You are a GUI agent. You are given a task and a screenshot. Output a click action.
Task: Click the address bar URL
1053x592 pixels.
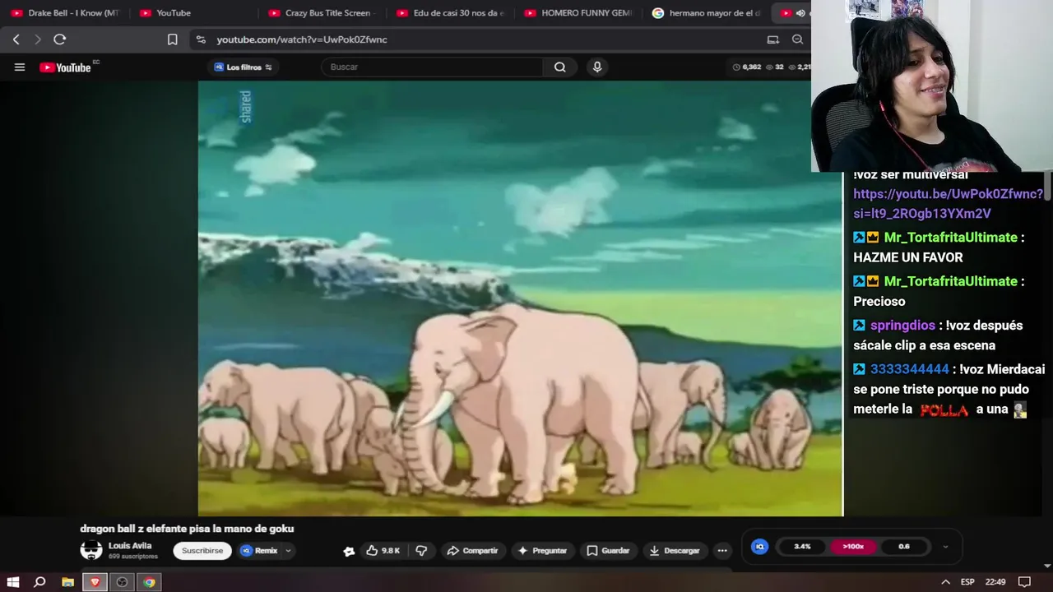pyautogui.click(x=301, y=39)
